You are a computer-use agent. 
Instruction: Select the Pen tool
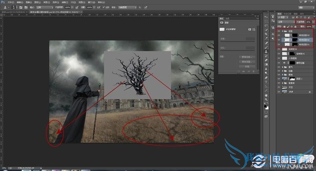(x=267, y=78)
